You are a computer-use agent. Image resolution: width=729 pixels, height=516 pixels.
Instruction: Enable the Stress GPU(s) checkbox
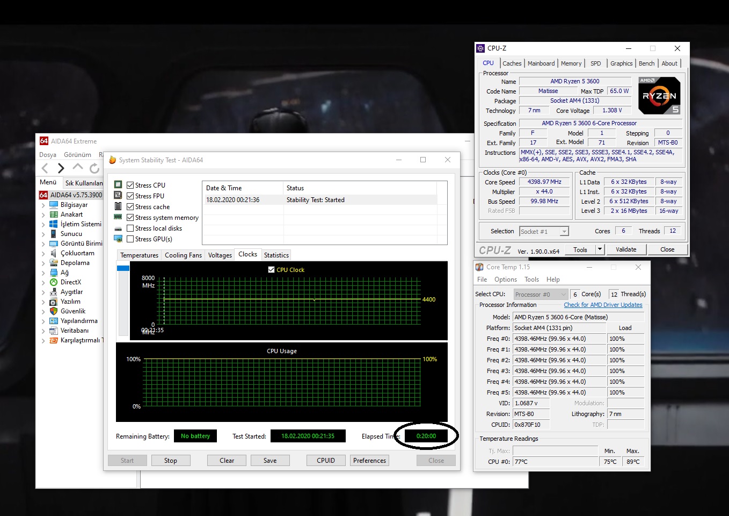130,239
